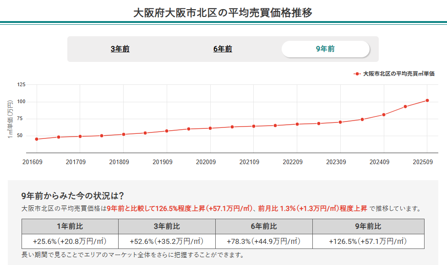Select the 201809 chart data point

click(123, 134)
